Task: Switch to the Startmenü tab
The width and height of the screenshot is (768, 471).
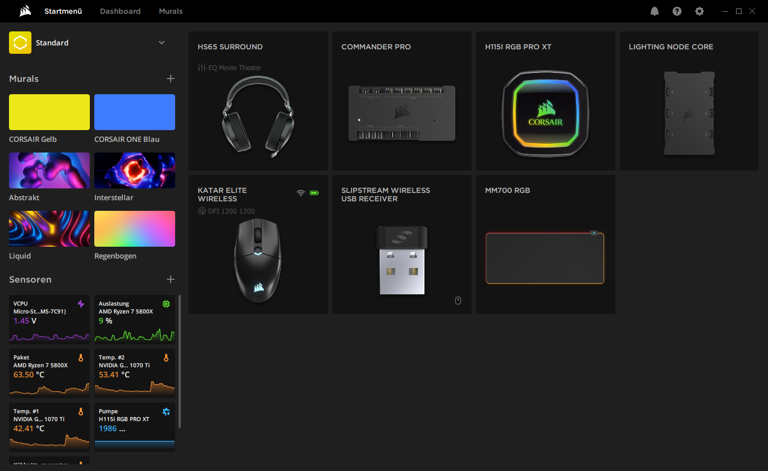Action: coord(63,11)
